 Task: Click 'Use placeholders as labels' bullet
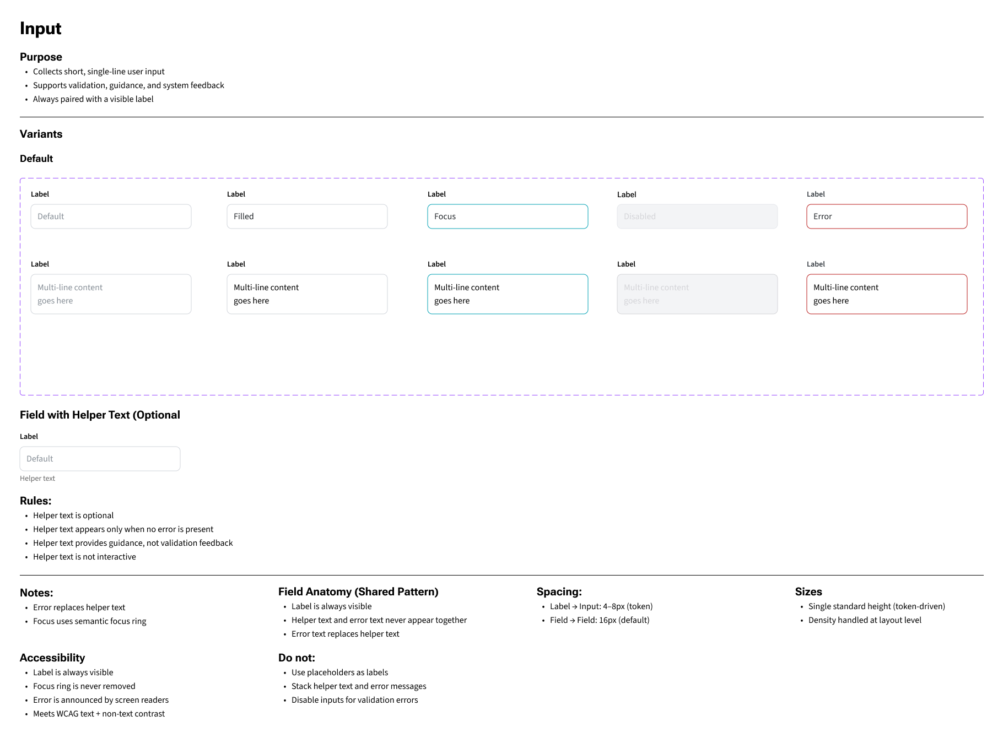tap(339, 672)
